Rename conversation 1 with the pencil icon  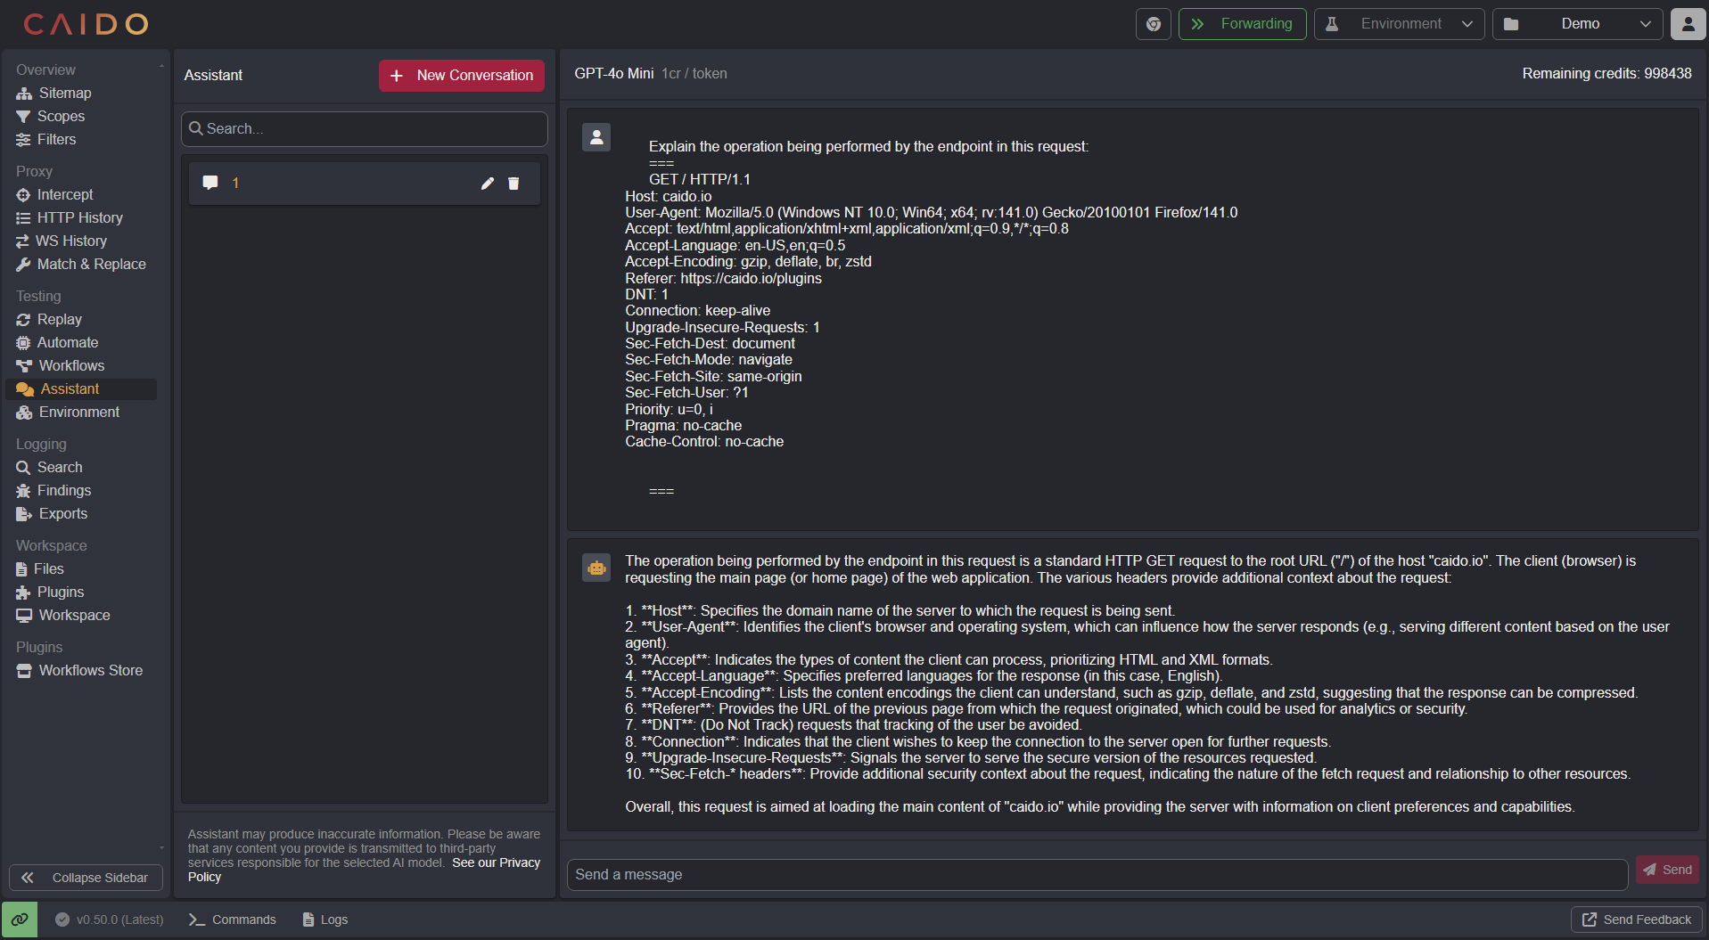point(487,183)
